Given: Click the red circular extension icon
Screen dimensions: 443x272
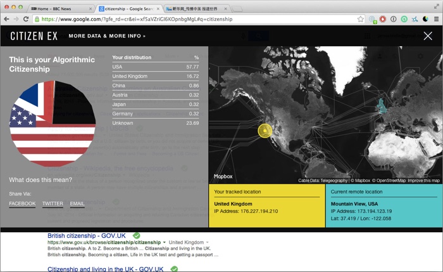Looking at the screenshot, I should 383,19.
